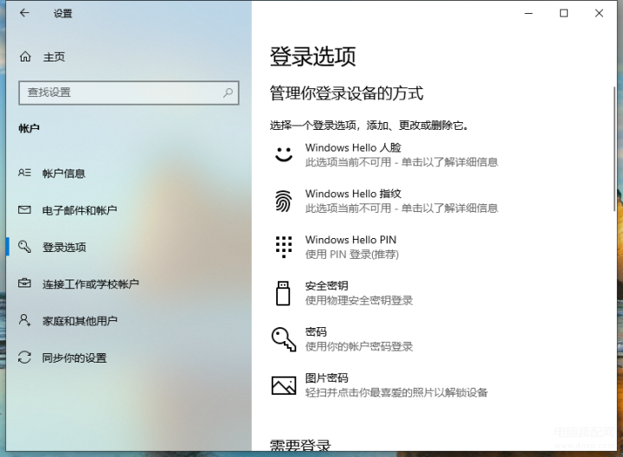Open 家庭和其他用户 in the sidebar
Viewport: 623px width, 457px height.
coord(80,320)
